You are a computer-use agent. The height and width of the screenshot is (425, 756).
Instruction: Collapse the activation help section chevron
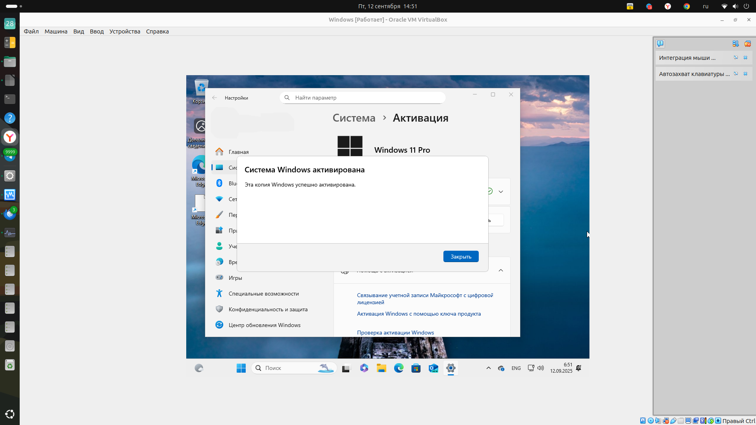tap(501, 270)
